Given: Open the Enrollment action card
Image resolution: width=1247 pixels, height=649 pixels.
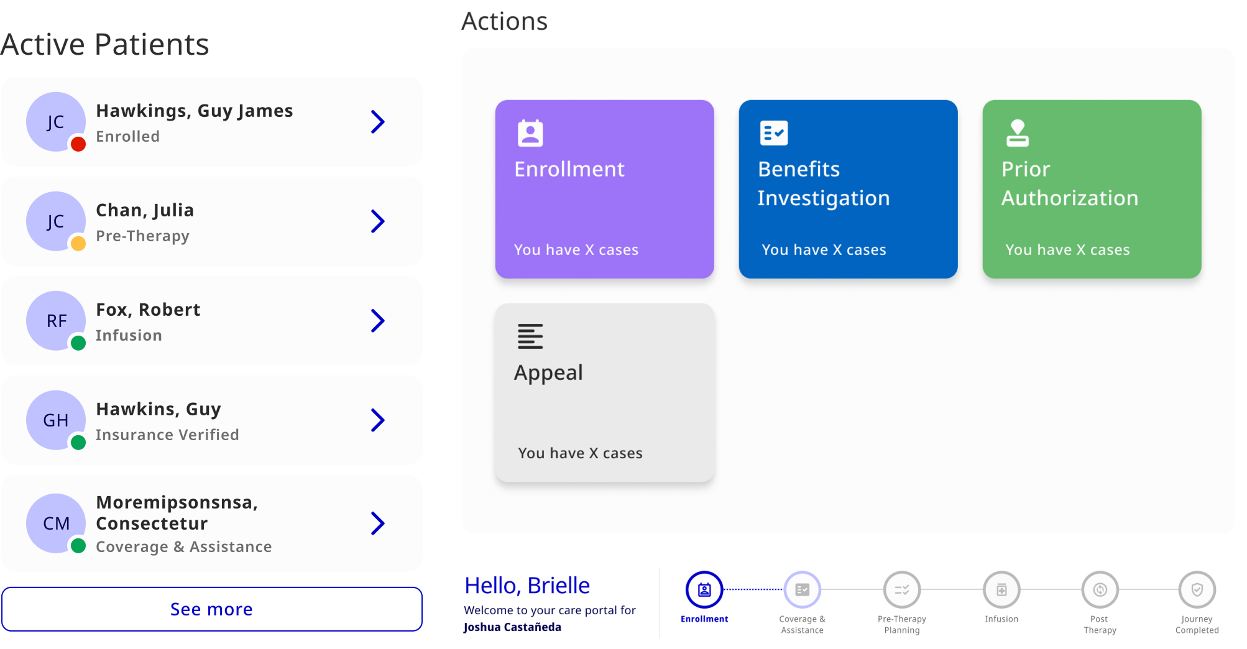Looking at the screenshot, I should [604, 189].
